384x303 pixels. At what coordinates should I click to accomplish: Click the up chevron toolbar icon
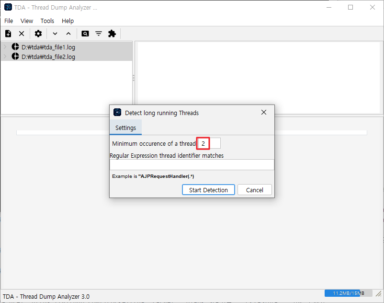click(68, 34)
